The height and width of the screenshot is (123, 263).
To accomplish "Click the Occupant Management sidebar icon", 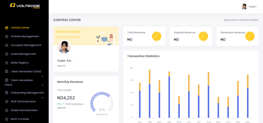I will [x=7, y=45].
